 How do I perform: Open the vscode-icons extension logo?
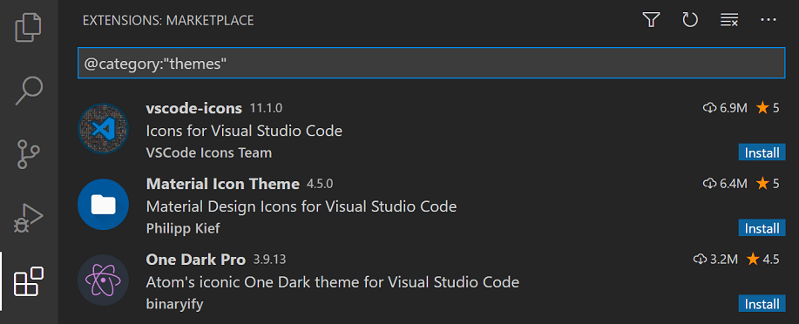(103, 129)
